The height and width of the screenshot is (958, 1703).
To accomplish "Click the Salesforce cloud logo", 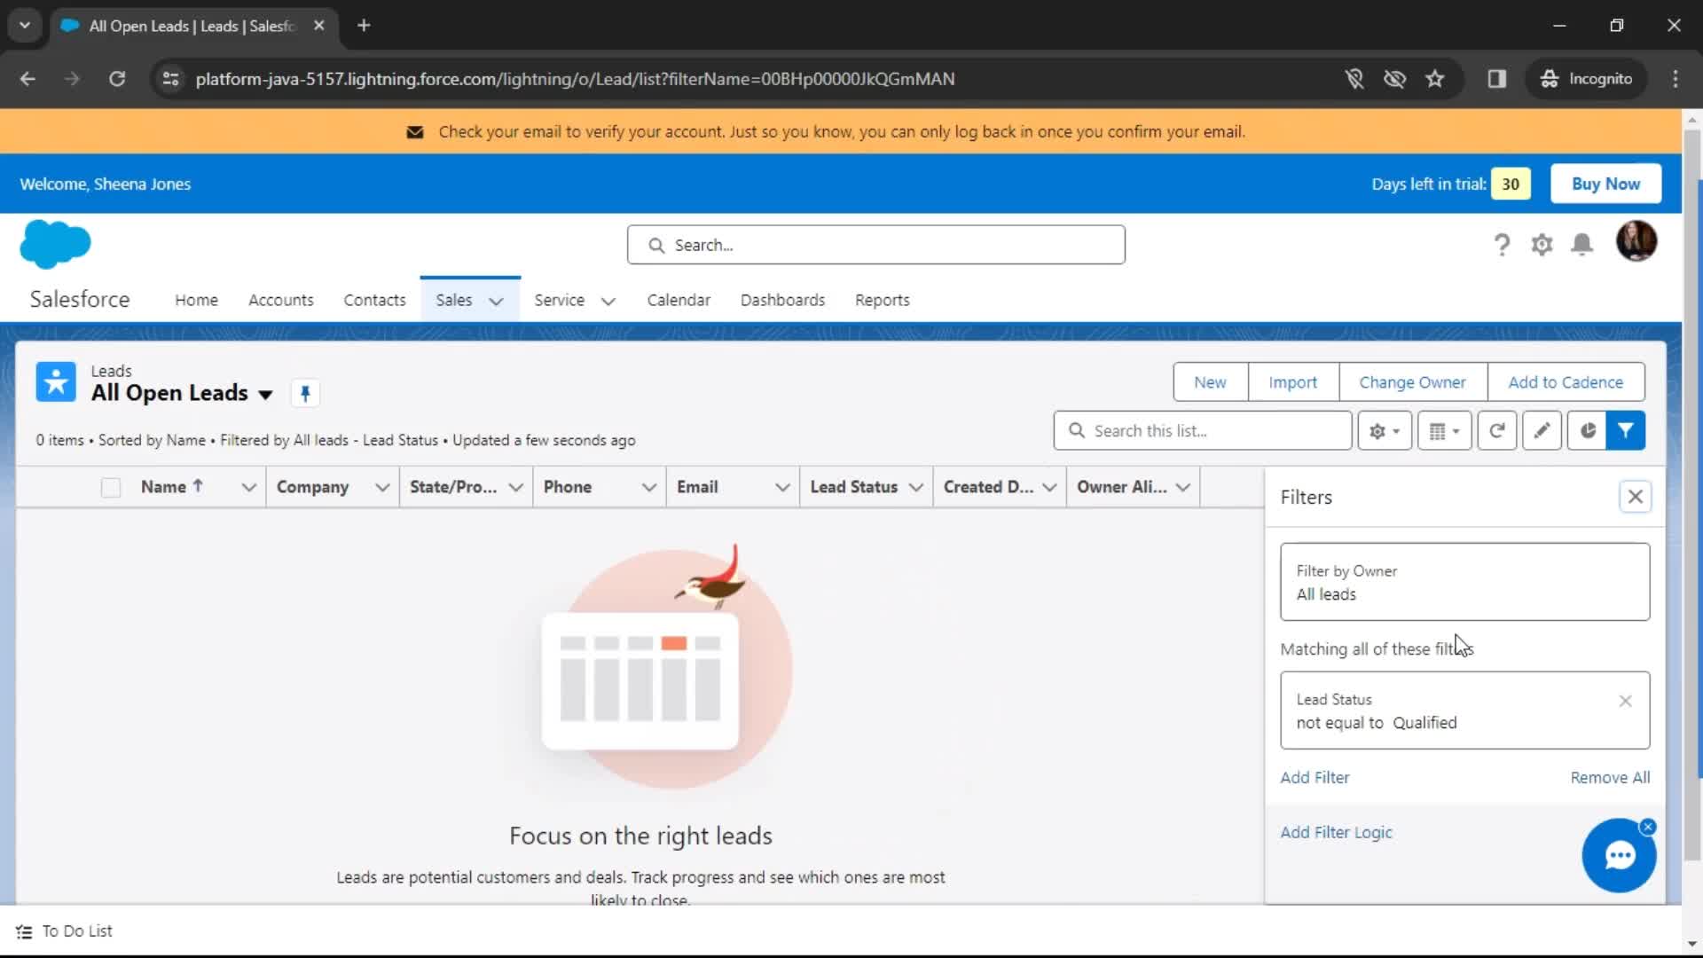I will (55, 244).
